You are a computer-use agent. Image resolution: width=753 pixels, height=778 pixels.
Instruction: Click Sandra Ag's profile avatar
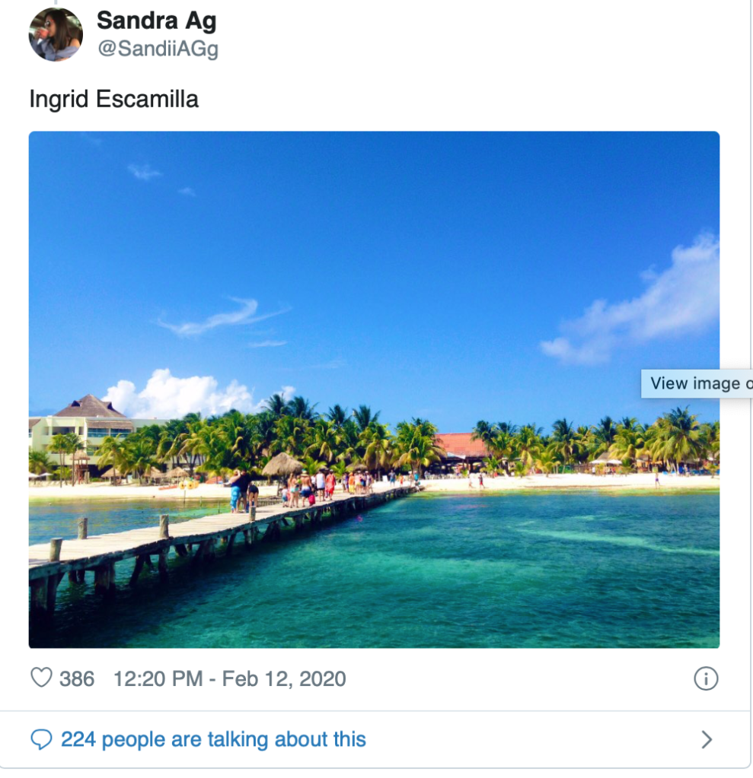56,34
